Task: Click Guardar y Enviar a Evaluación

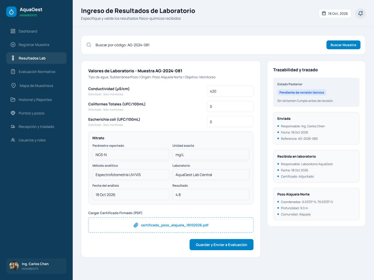Action: pyautogui.click(x=221, y=244)
